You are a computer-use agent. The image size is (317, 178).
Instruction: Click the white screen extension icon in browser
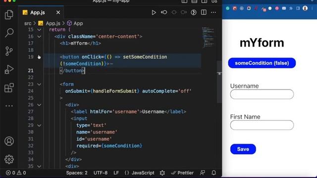(x=284, y=8)
